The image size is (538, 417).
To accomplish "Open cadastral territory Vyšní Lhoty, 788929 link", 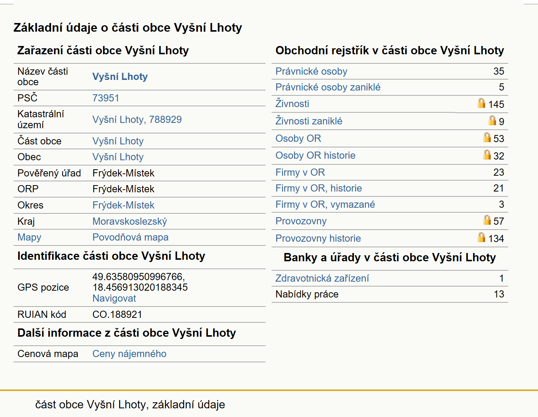I will click(137, 120).
